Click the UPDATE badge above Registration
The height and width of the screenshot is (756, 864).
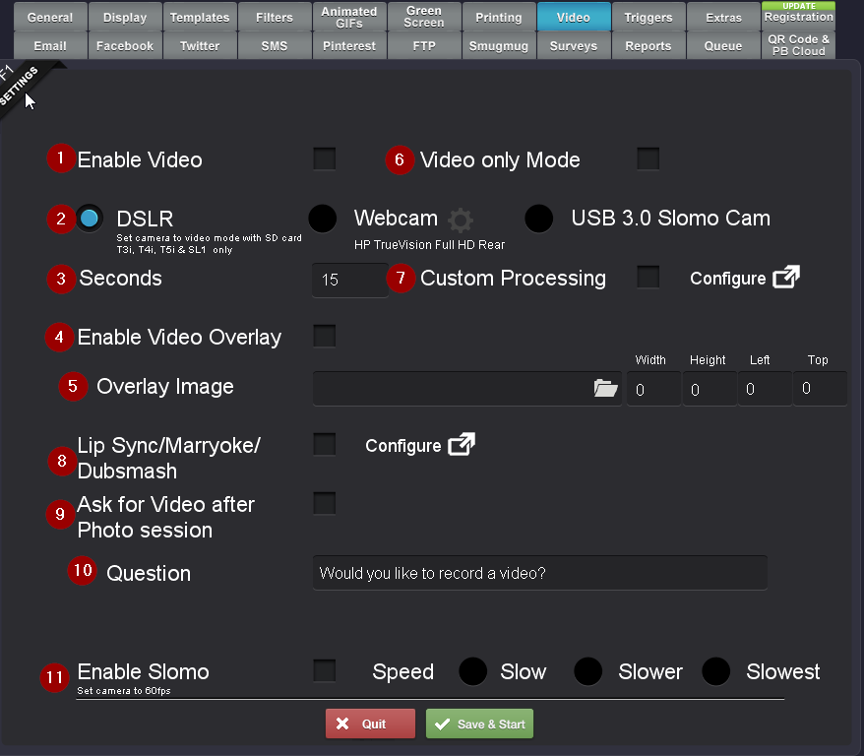[x=798, y=5]
